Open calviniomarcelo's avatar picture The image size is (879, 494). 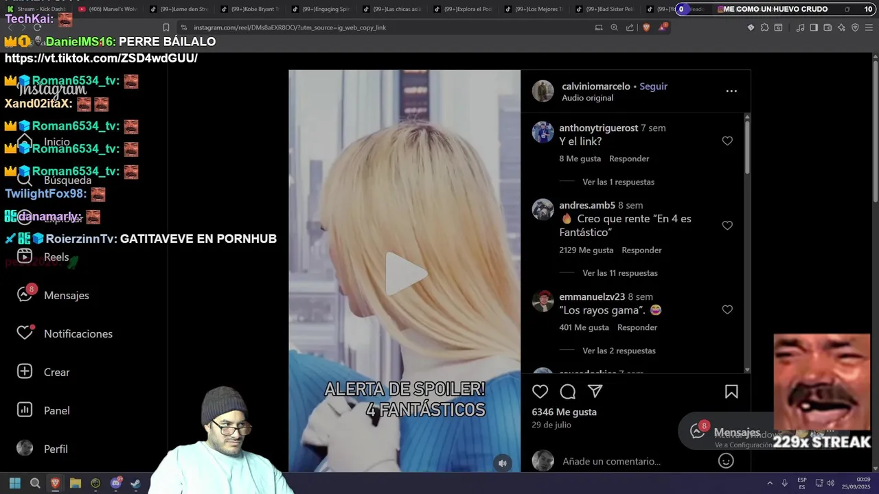(543, 91)
